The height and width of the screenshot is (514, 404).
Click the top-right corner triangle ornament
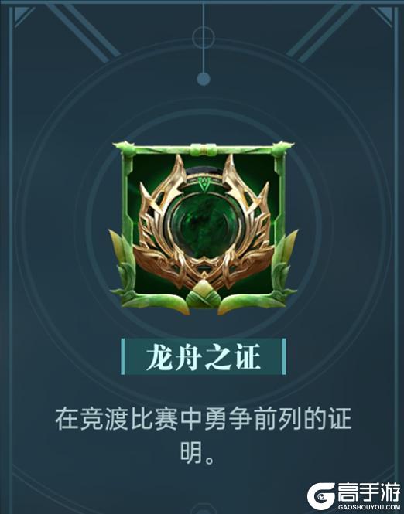pyautogui.click(x=383, y=15)
